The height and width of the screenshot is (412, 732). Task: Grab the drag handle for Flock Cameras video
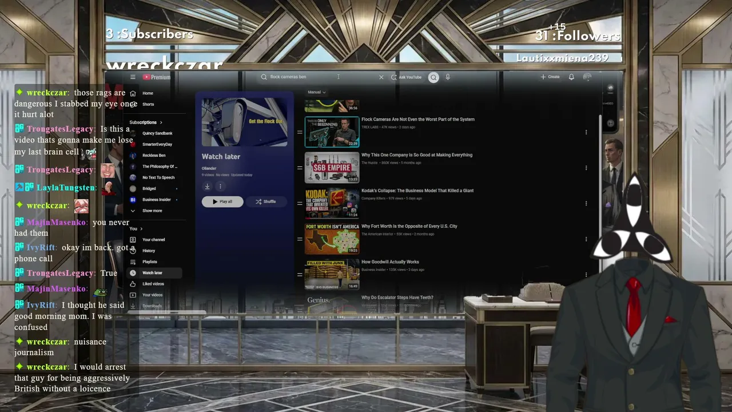pos(300,132)
